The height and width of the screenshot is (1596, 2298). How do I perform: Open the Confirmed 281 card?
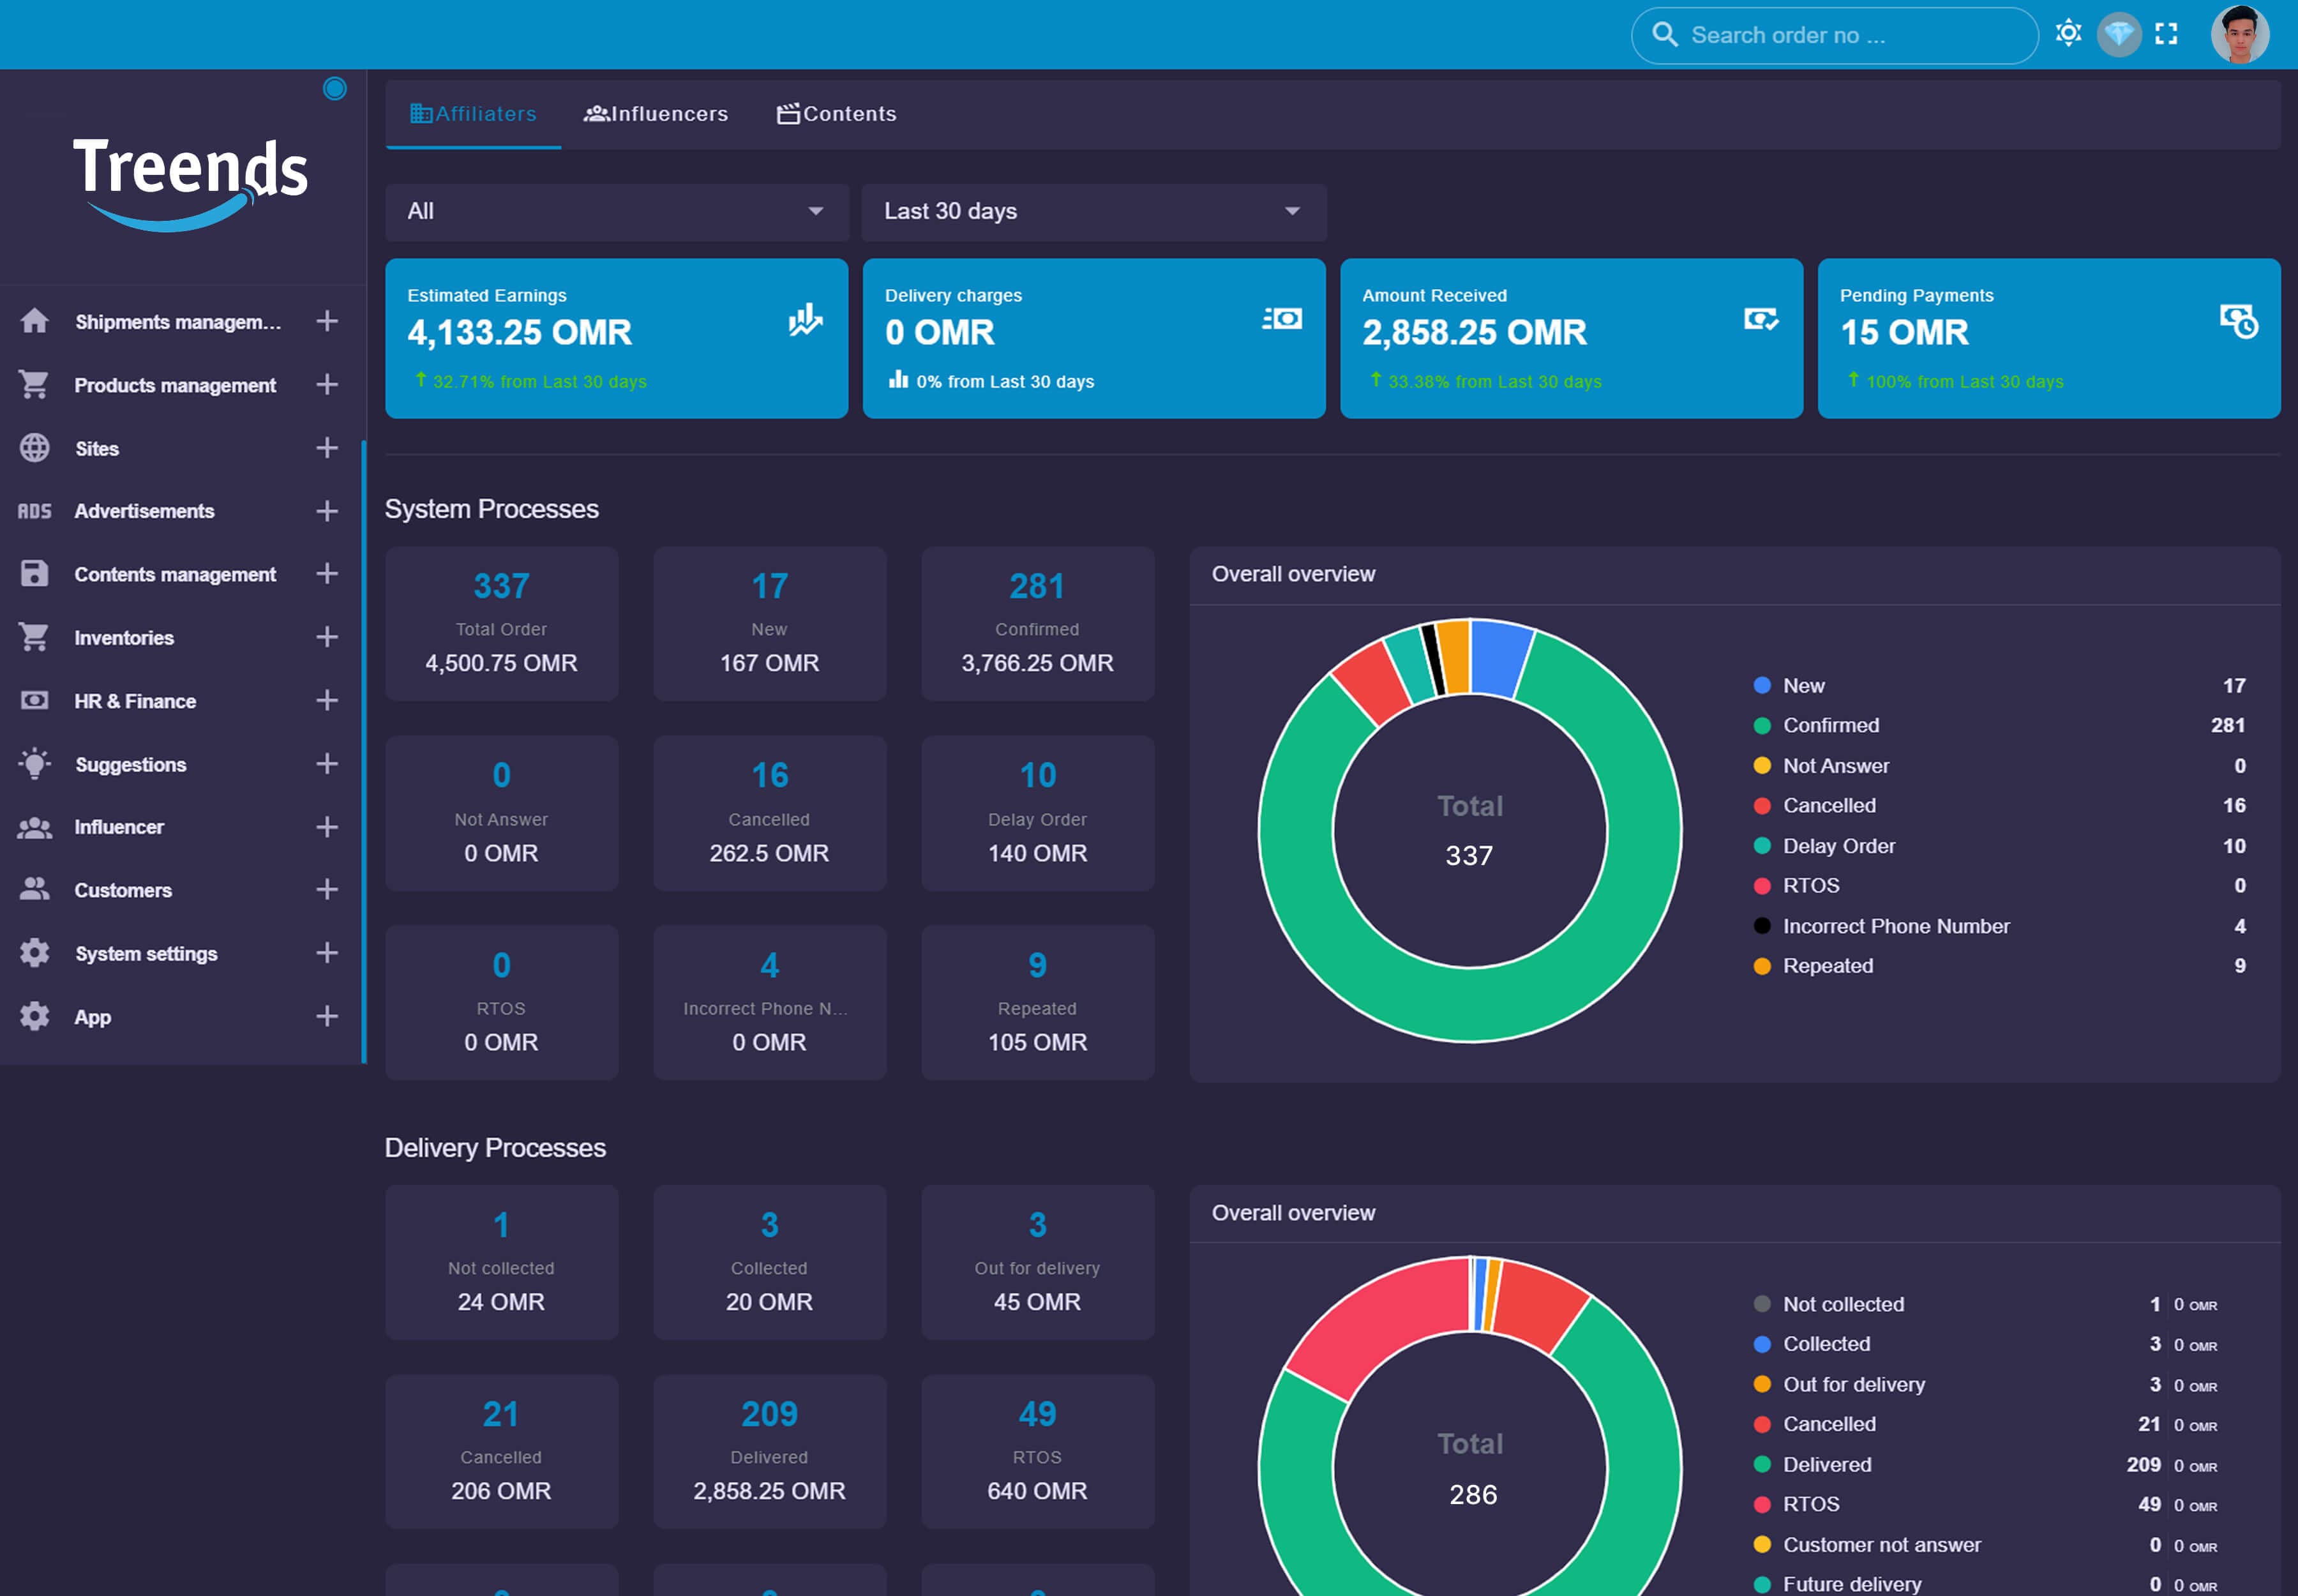click(1038, 623)
